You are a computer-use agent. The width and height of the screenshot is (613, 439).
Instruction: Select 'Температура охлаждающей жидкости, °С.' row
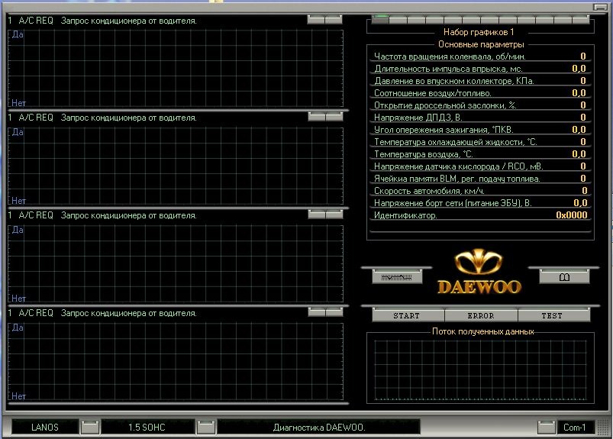[x=480, y=141]
